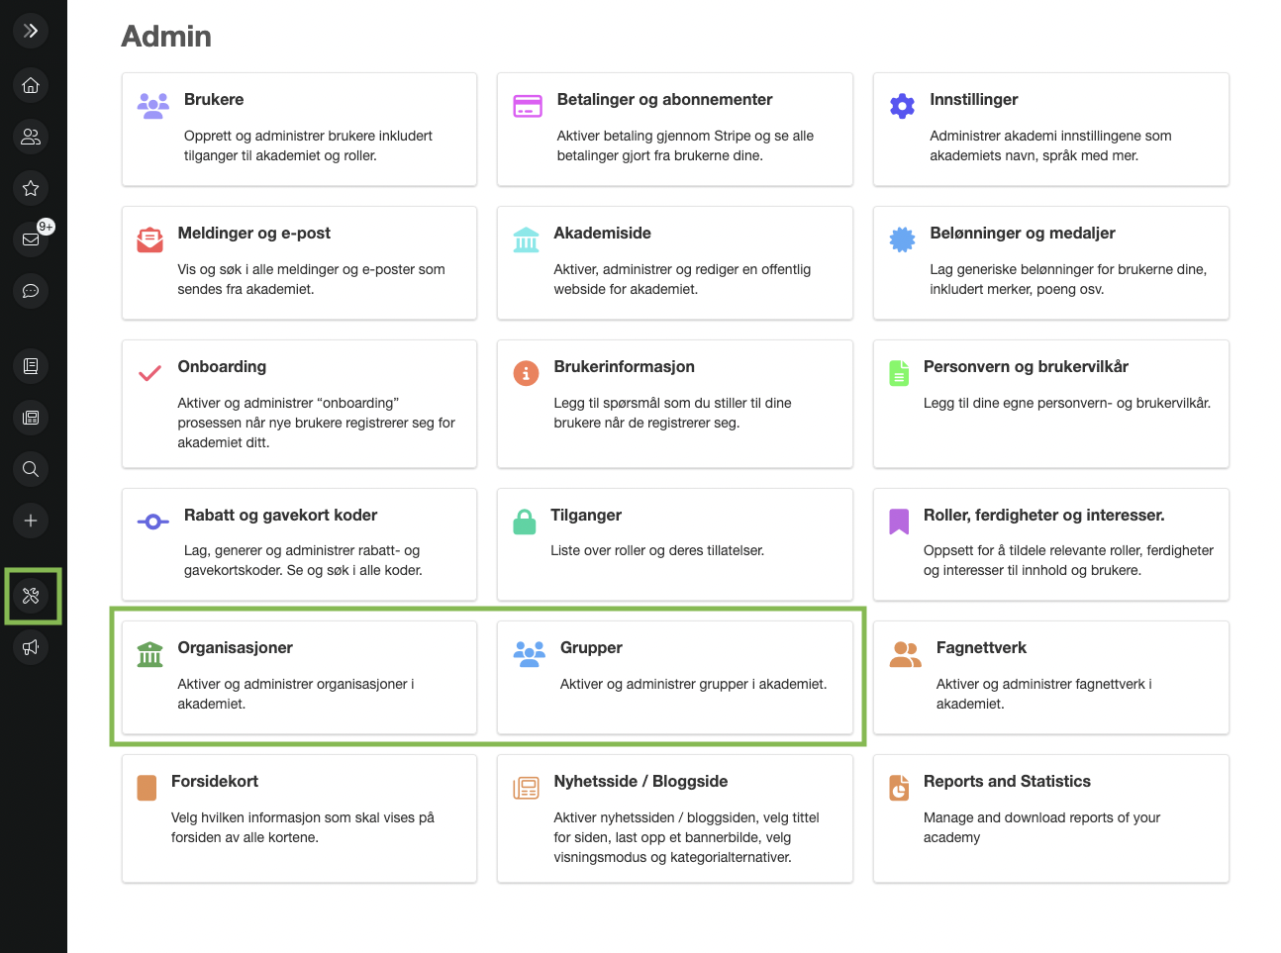
Task: Select the Meldinger og e-post card
Action: click(x=299, y=262)
